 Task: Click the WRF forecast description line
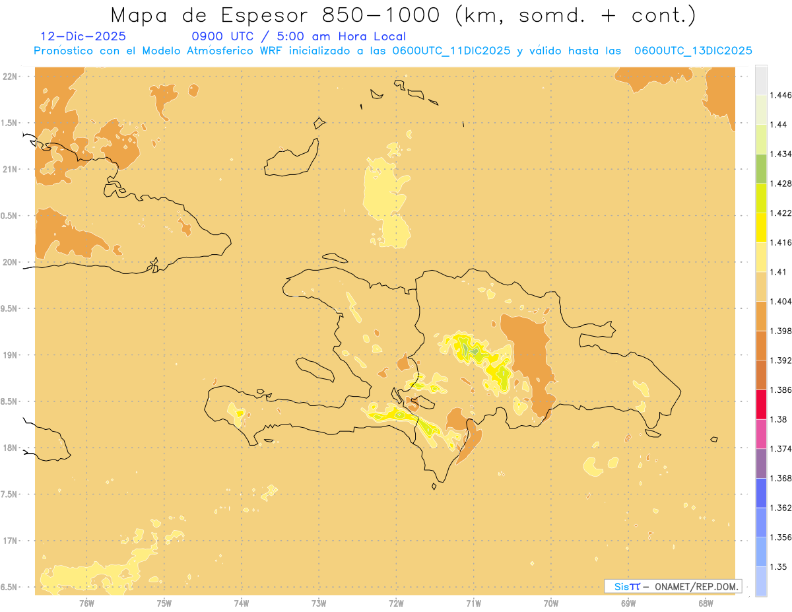click(393, 51)
